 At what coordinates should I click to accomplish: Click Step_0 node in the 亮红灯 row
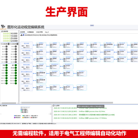pos(41,87)
